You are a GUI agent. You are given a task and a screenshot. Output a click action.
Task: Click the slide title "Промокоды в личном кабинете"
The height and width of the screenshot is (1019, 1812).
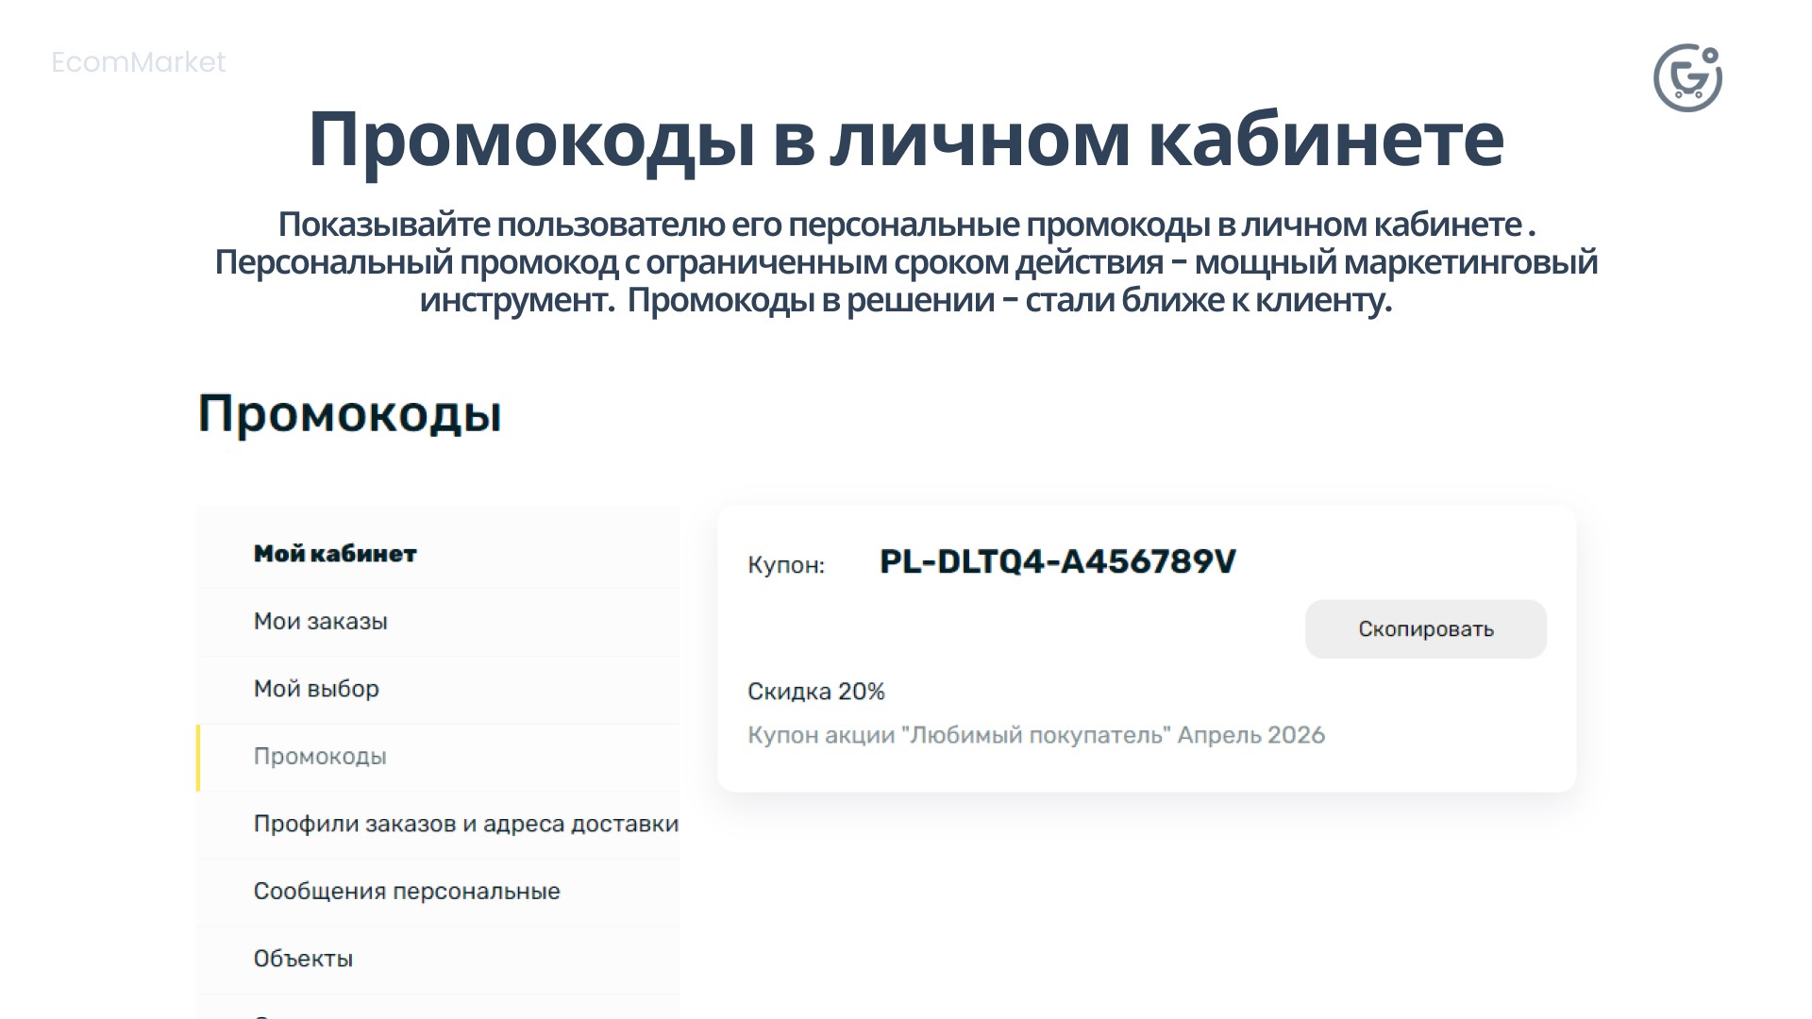click(903, 140)
